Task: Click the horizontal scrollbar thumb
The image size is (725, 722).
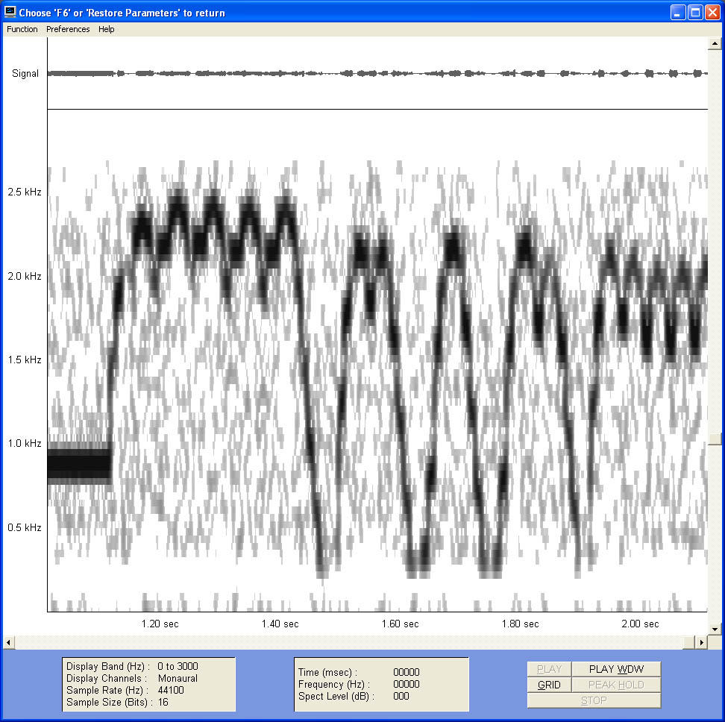Action: 689,642
